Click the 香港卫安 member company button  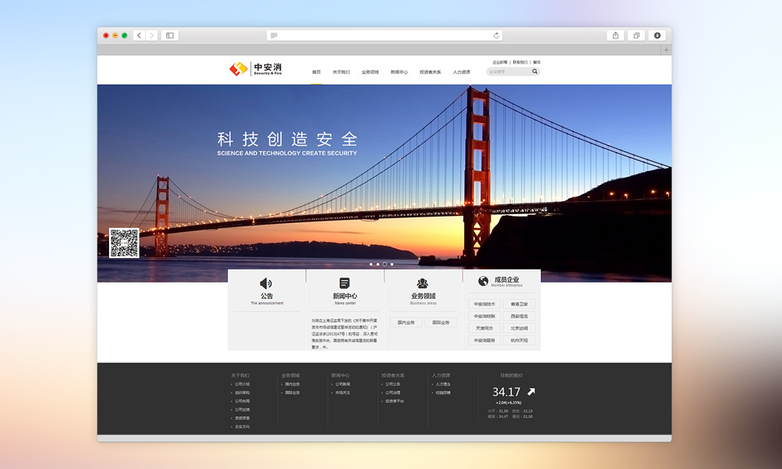click(x=519, y=304)
